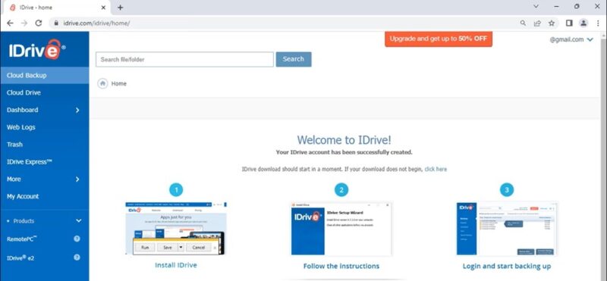
Task: Close the IDrive - home tab
Action: pyautogui.click(x=103, y=8)
